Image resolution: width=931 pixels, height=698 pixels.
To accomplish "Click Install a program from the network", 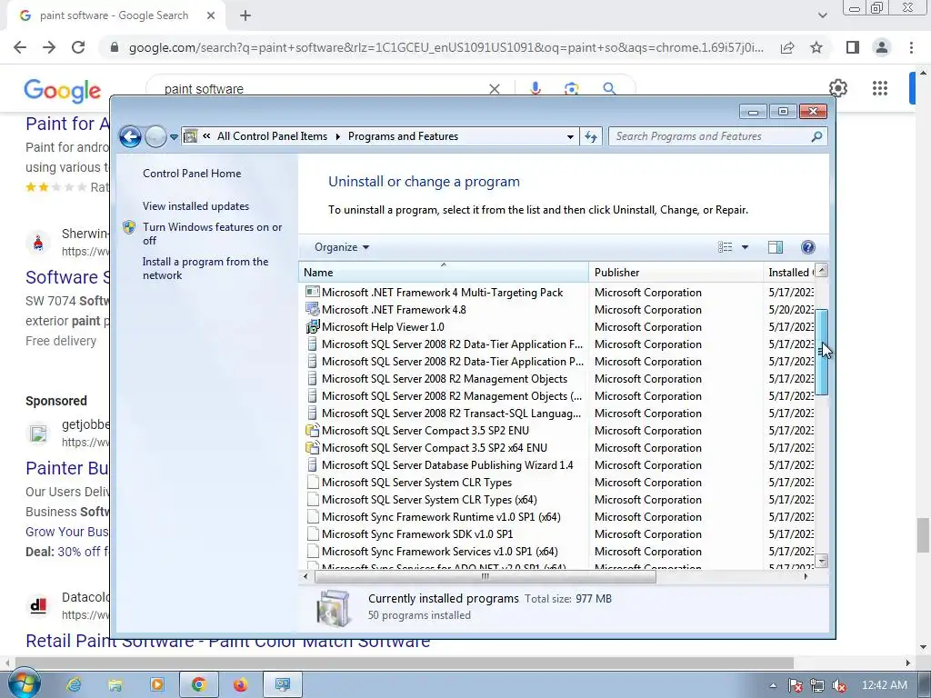I will [x=205, y=268].
